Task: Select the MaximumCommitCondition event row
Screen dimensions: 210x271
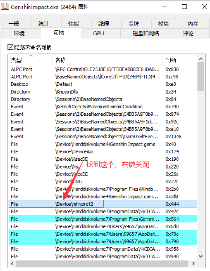Action: pyautogui.click(x=103, y=107)
